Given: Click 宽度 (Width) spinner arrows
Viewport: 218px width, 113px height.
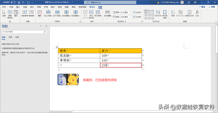Looking at the screenshot, I should point(130,17).
